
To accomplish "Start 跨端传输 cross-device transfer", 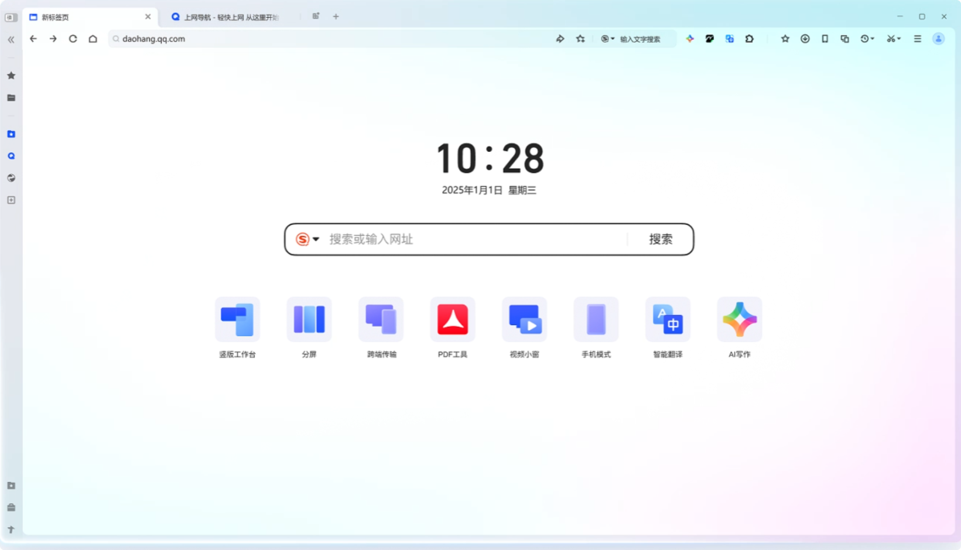I will (381, 320).
